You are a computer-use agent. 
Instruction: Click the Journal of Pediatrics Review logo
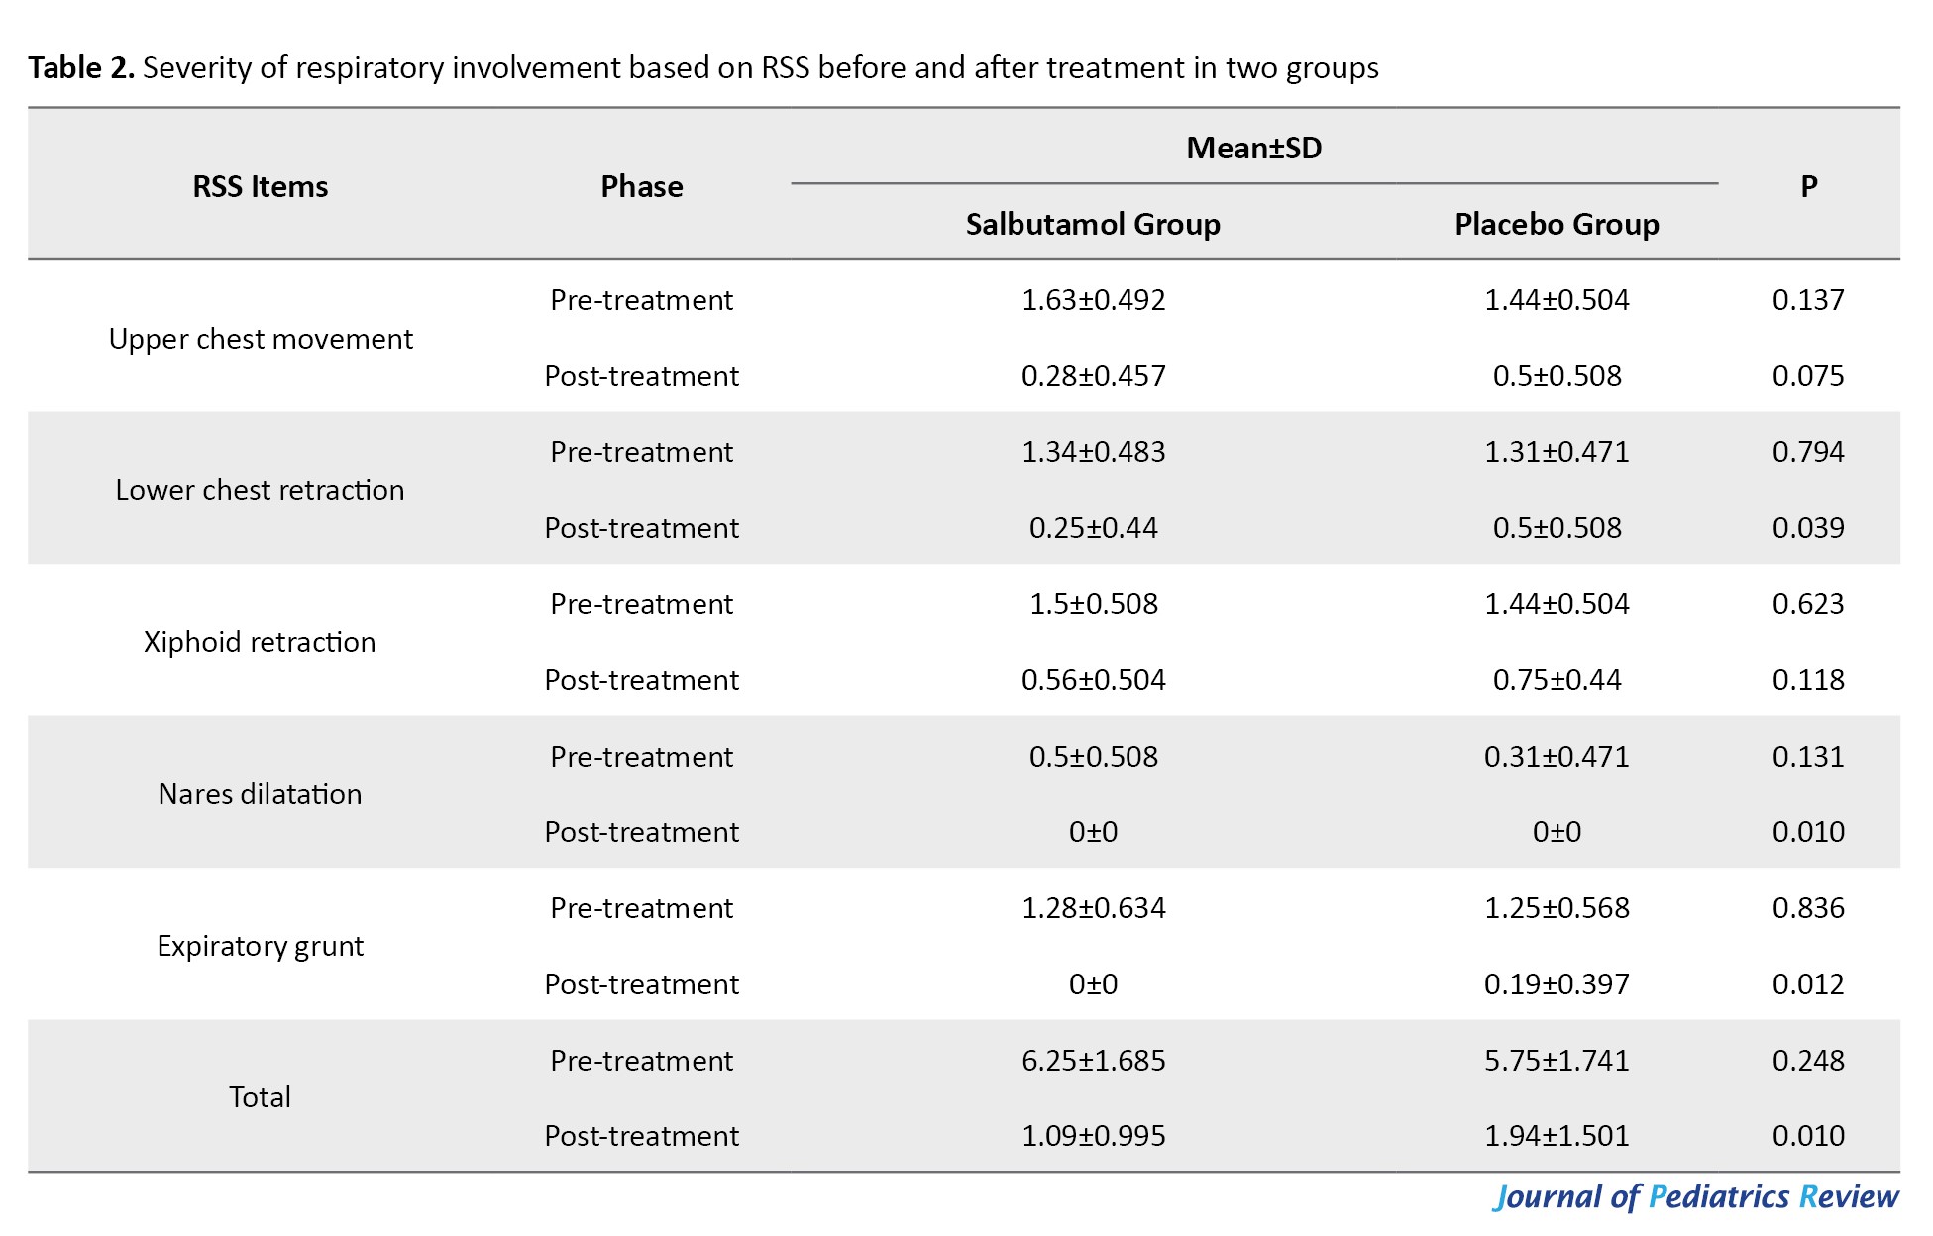pyautogui.click(x=1695, y=1196)
